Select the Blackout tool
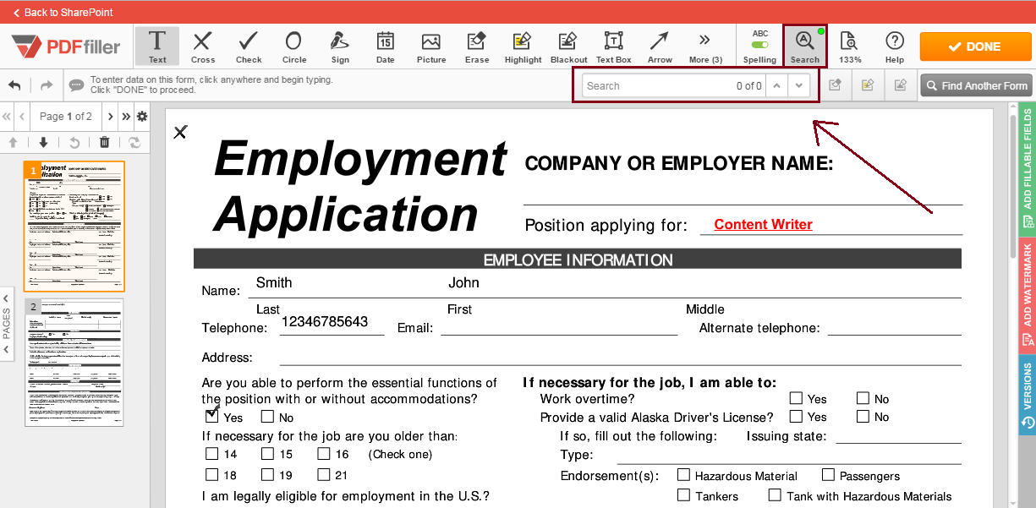The image size is (1036, 508). [568, 46]
